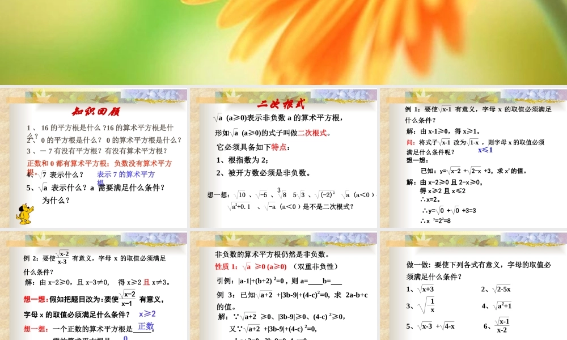Click the 做一做 instruction line
The height and width of the screenshot is (340, 567).
point(479,271)
